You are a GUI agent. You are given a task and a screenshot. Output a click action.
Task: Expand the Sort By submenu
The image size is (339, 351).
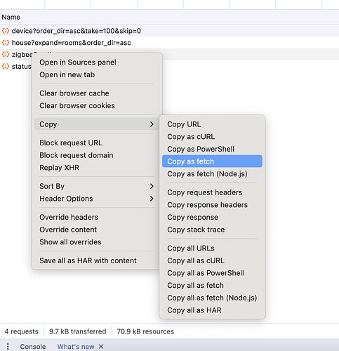point(97,186)
